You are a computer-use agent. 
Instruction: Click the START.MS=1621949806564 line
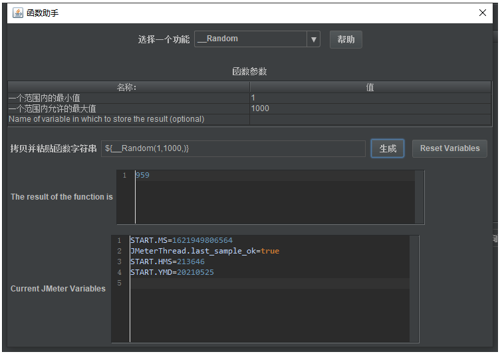(182, 240)
